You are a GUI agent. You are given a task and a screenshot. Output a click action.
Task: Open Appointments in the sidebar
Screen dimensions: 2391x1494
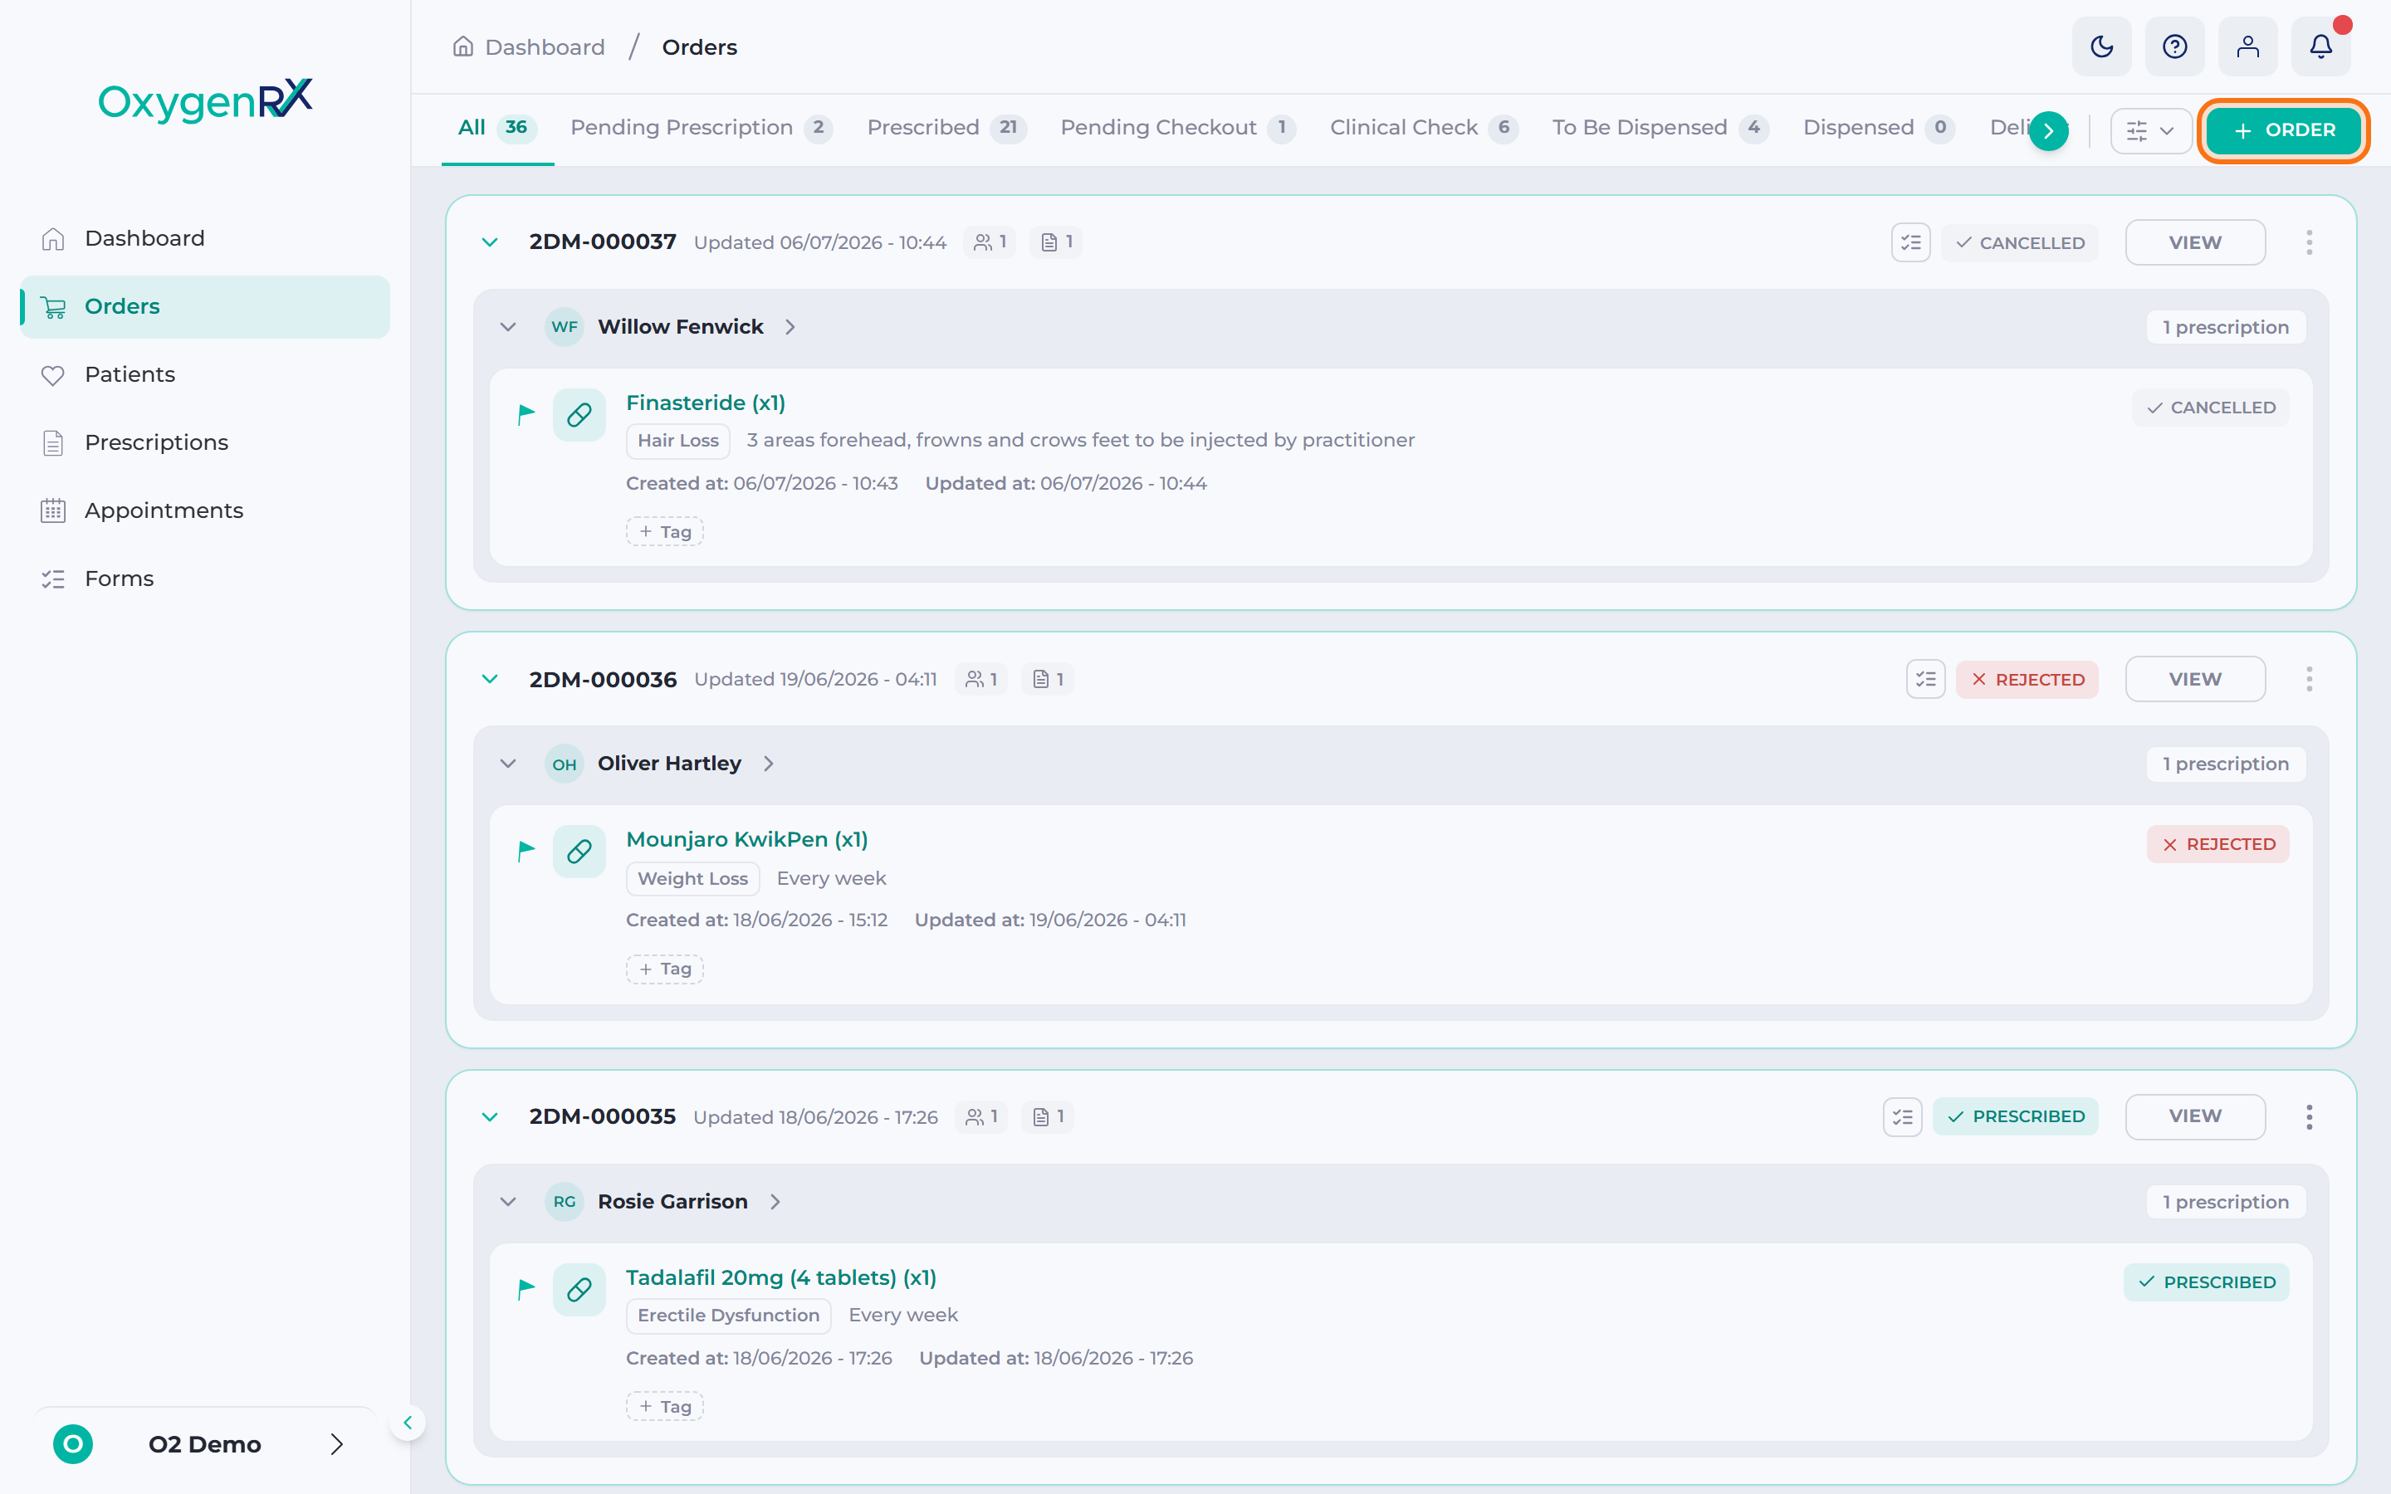(204, 510)
